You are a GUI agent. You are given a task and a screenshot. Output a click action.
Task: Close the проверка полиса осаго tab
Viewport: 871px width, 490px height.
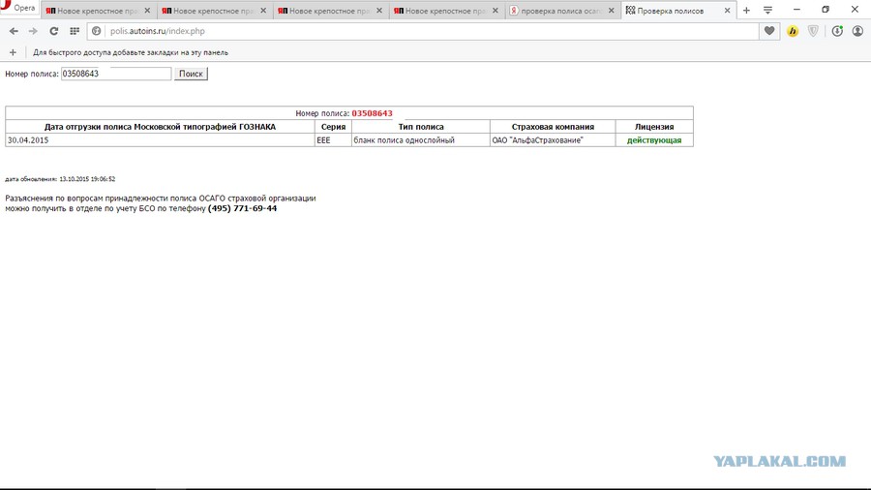click(x=612, y=11)
